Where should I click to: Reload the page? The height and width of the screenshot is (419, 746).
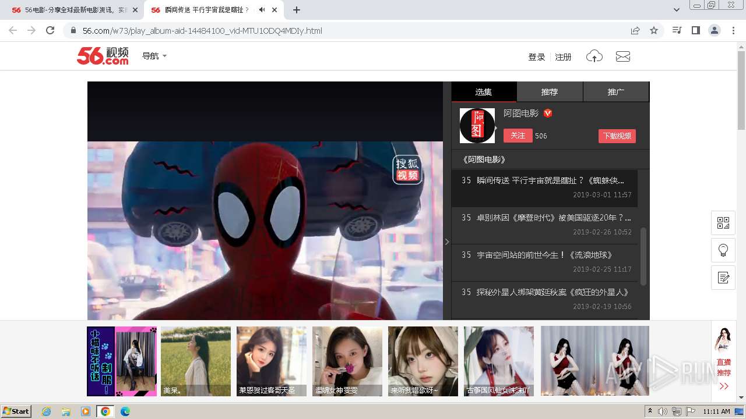pos(50,30)
